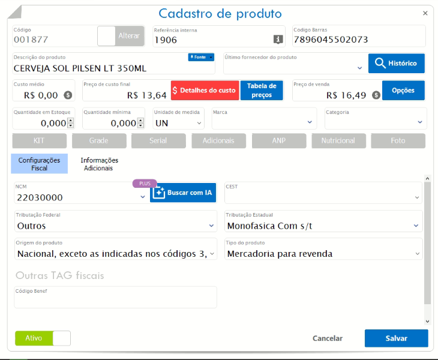Toggle the Ativo product status switch
Screen dimensions: 438x360
(43, 338)
